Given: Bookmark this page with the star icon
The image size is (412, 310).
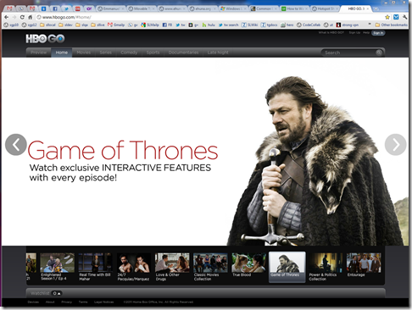Looking at the screenshot, I should (x=387, y=17).
